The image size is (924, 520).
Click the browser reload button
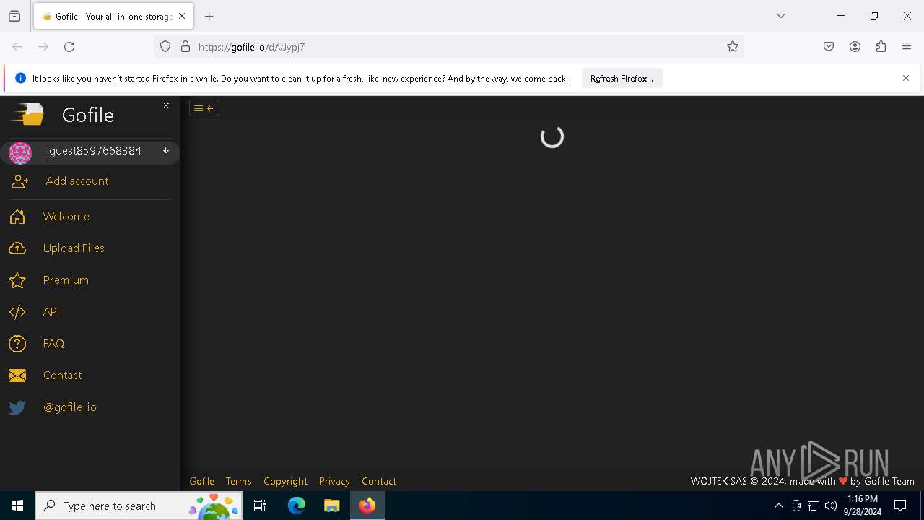point(69,47)
